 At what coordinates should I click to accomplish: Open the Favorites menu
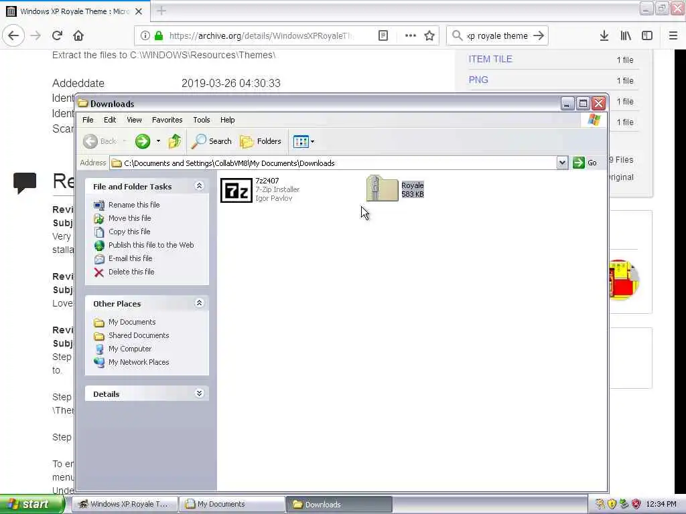[x=167, y=120]
